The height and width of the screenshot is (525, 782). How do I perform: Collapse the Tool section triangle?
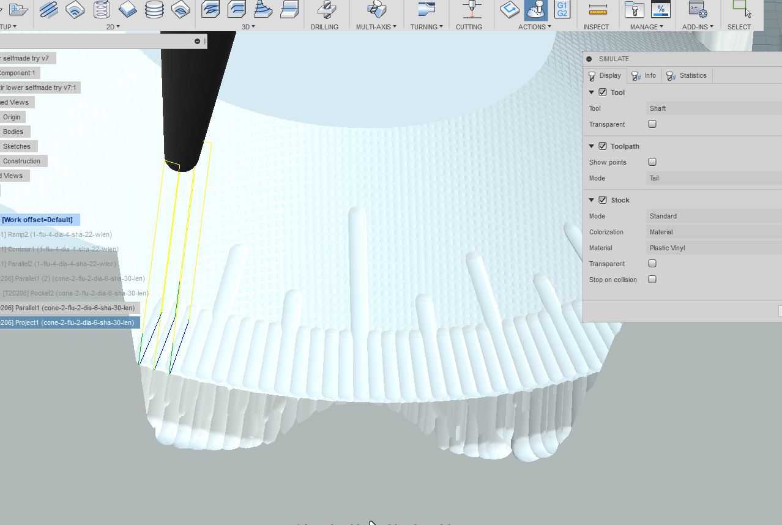(592, 92)
